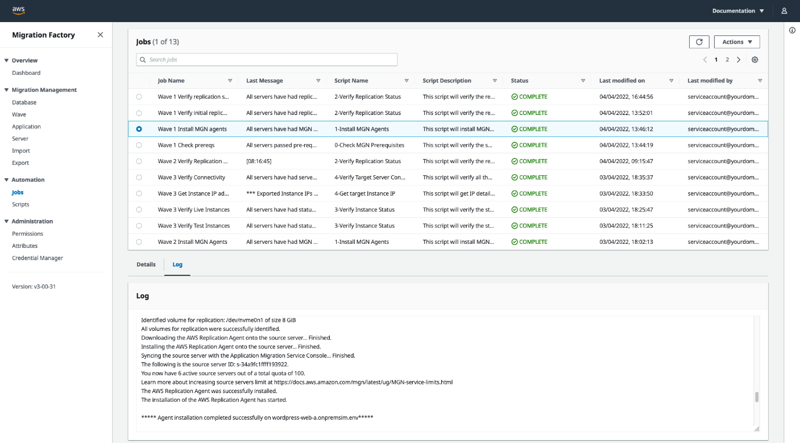
Task: Open the info panel on the right edge
Action: 792,30
